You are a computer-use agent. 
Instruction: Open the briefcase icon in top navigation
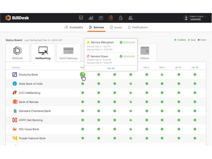pyautogui.click(x=101, y=18)
